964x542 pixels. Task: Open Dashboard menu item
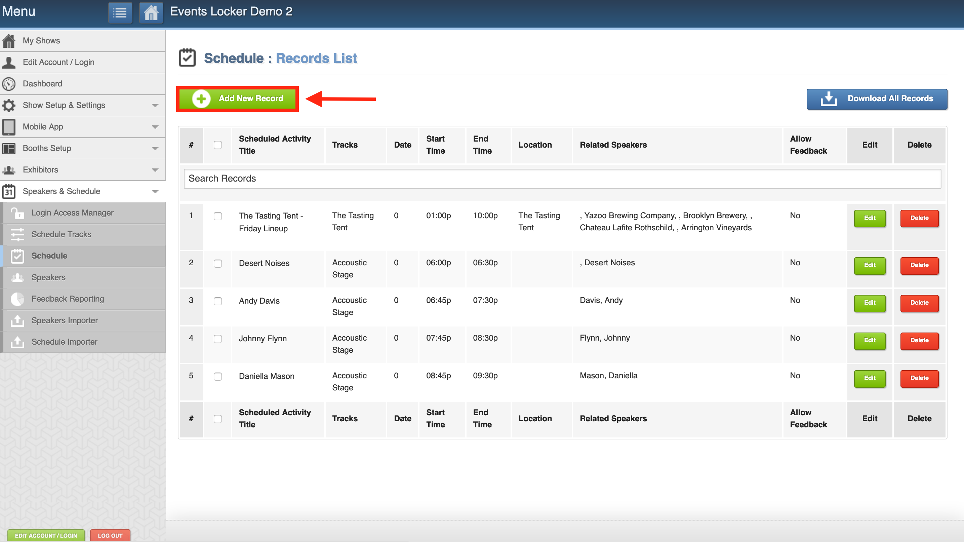[83, 84]
